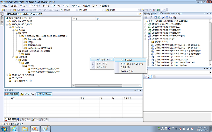This screenshot has width=212, height=132.
Task: Select OfficeCombineProjectExcel2007 key under Addins
Action: coord(45,72)
